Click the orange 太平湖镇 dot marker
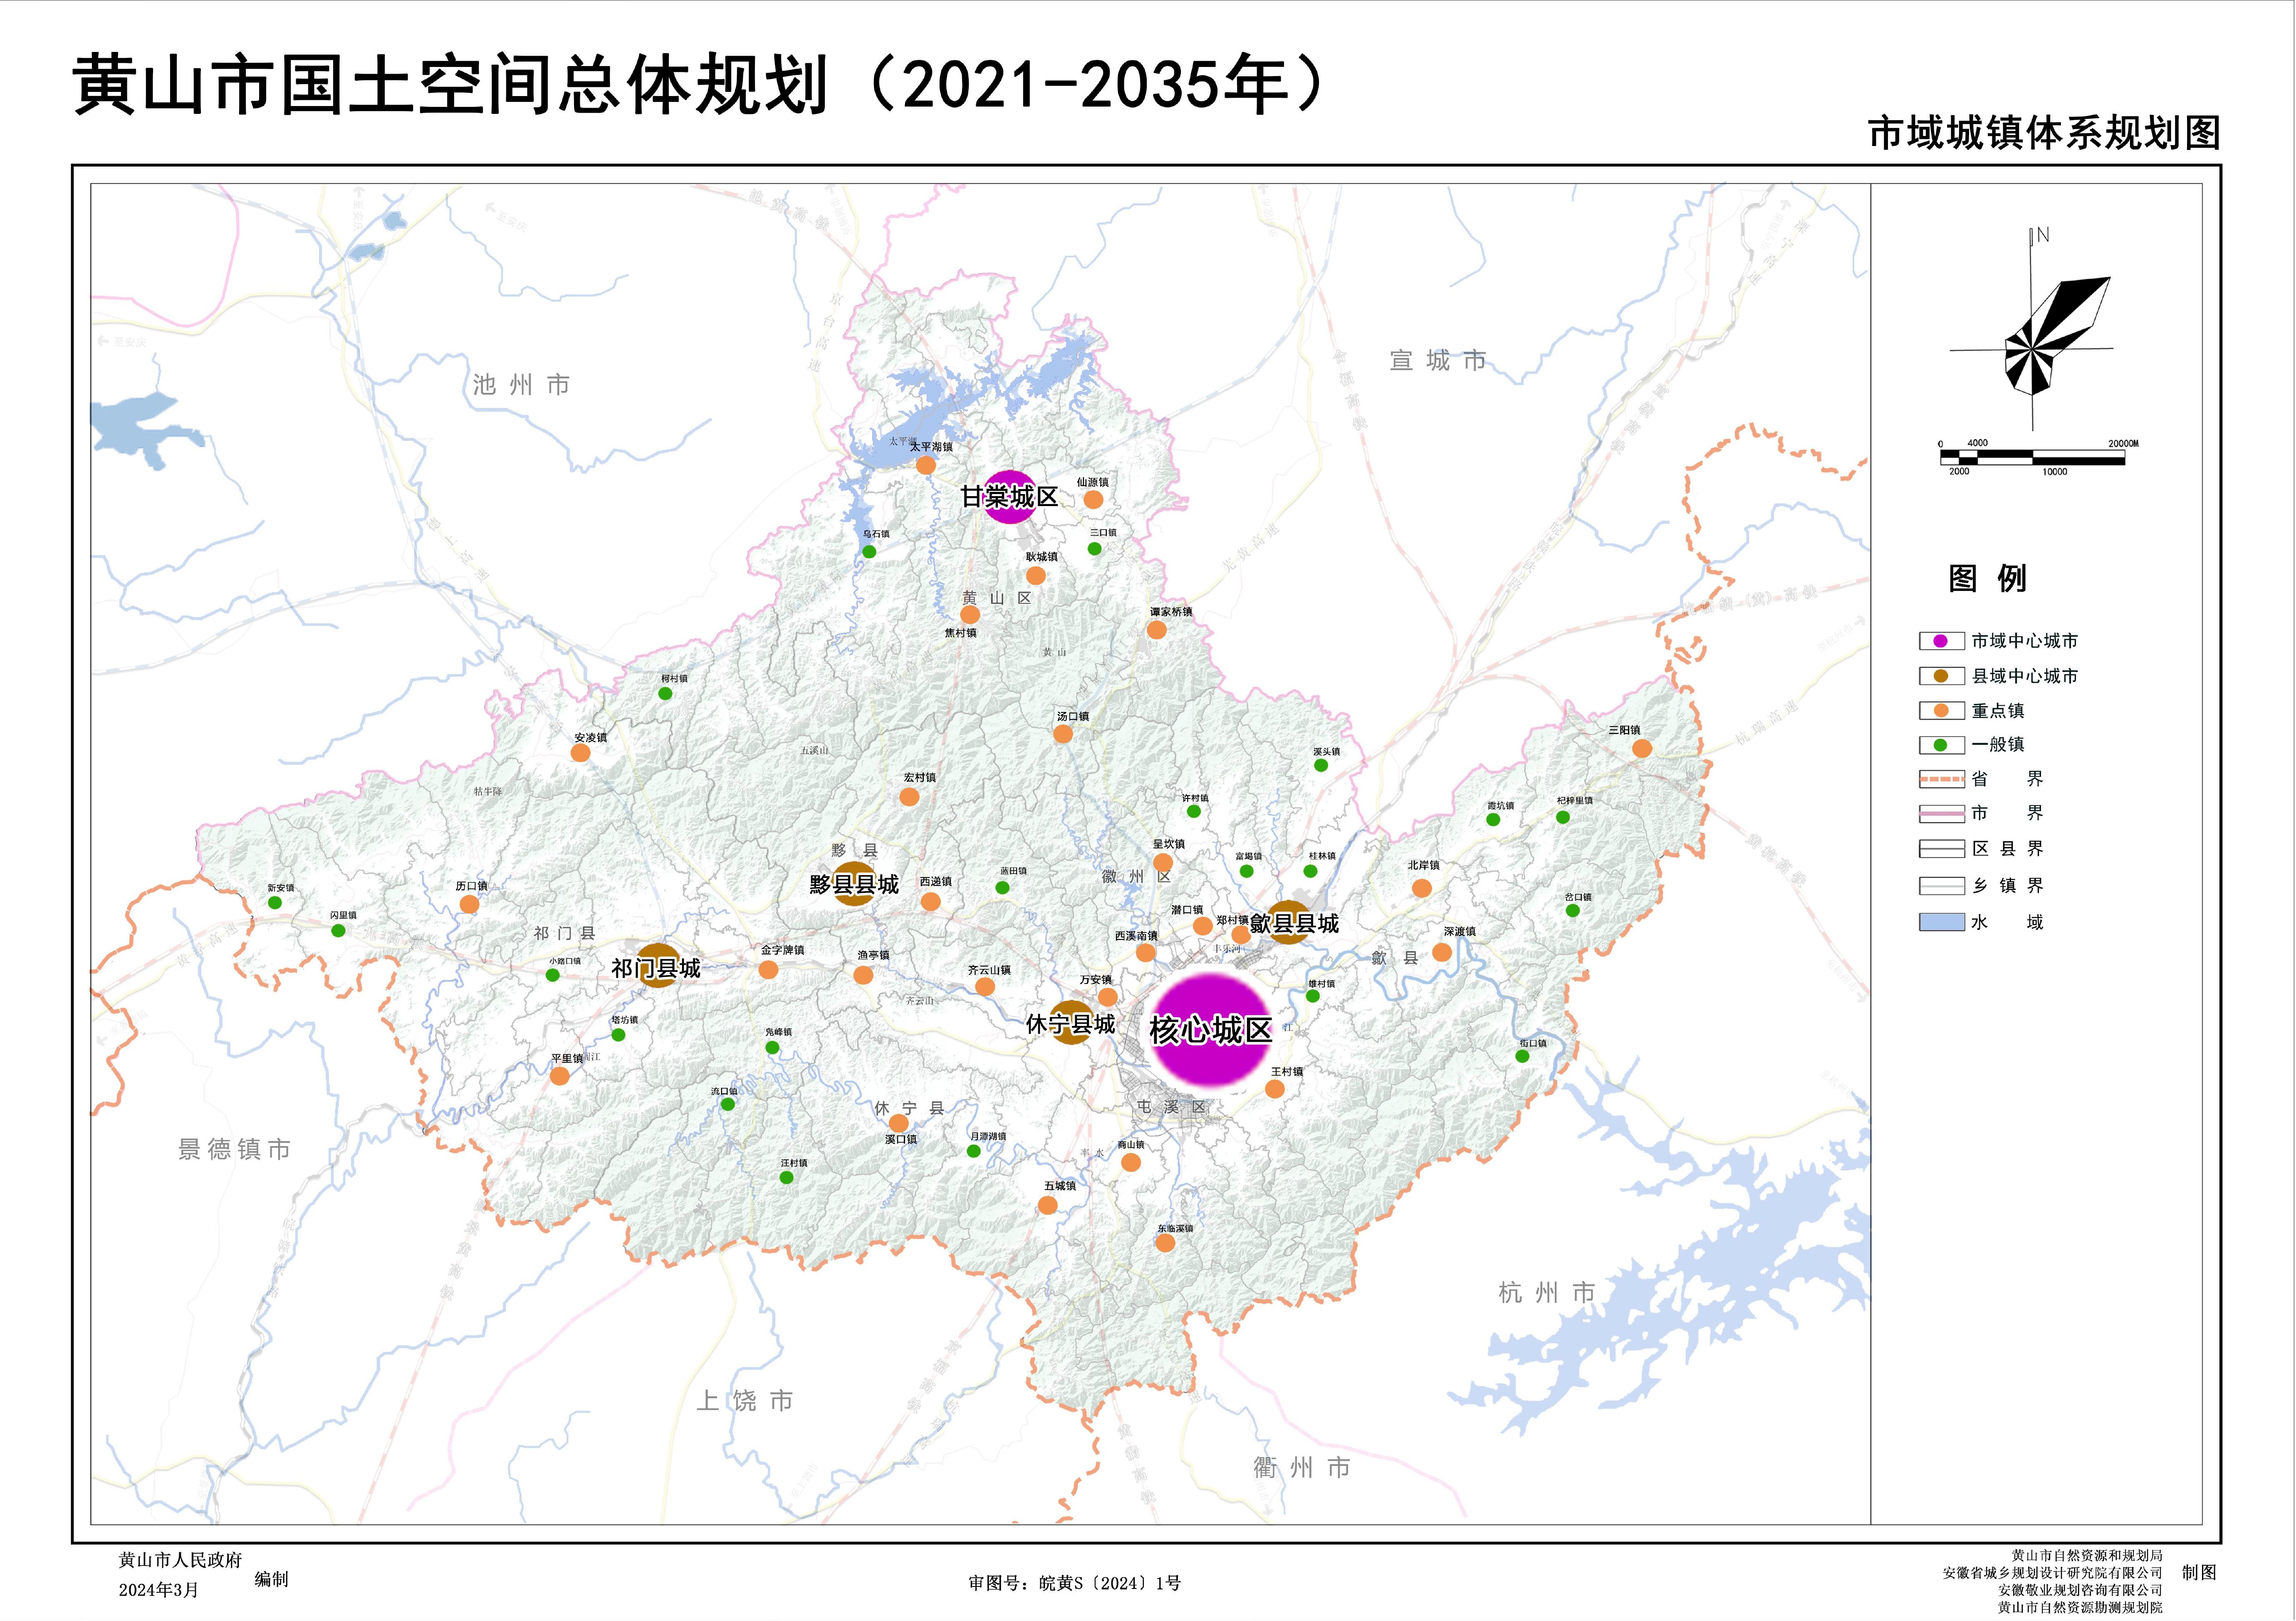 pos(926,465)
